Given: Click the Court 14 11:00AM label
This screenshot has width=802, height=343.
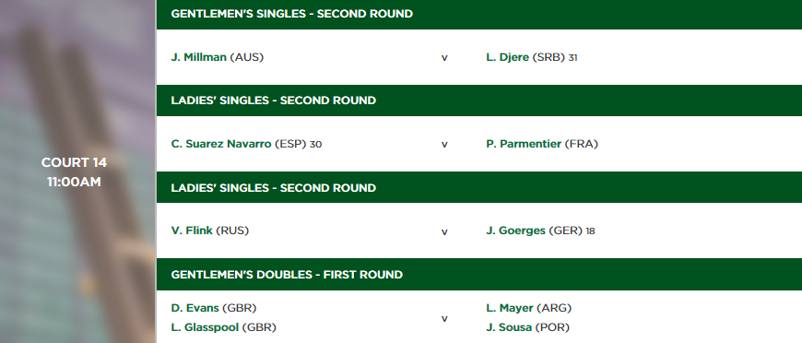Looking at the screenshot, I should point(74,172).
